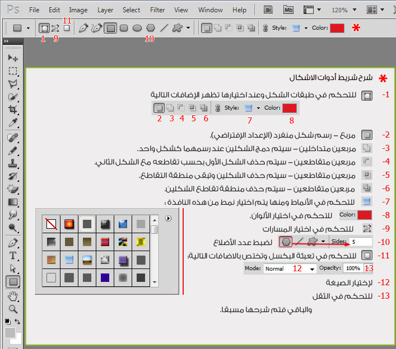Screen dimensions: 396x349
Task: Open the Edit menu
Action: (54, 10)
